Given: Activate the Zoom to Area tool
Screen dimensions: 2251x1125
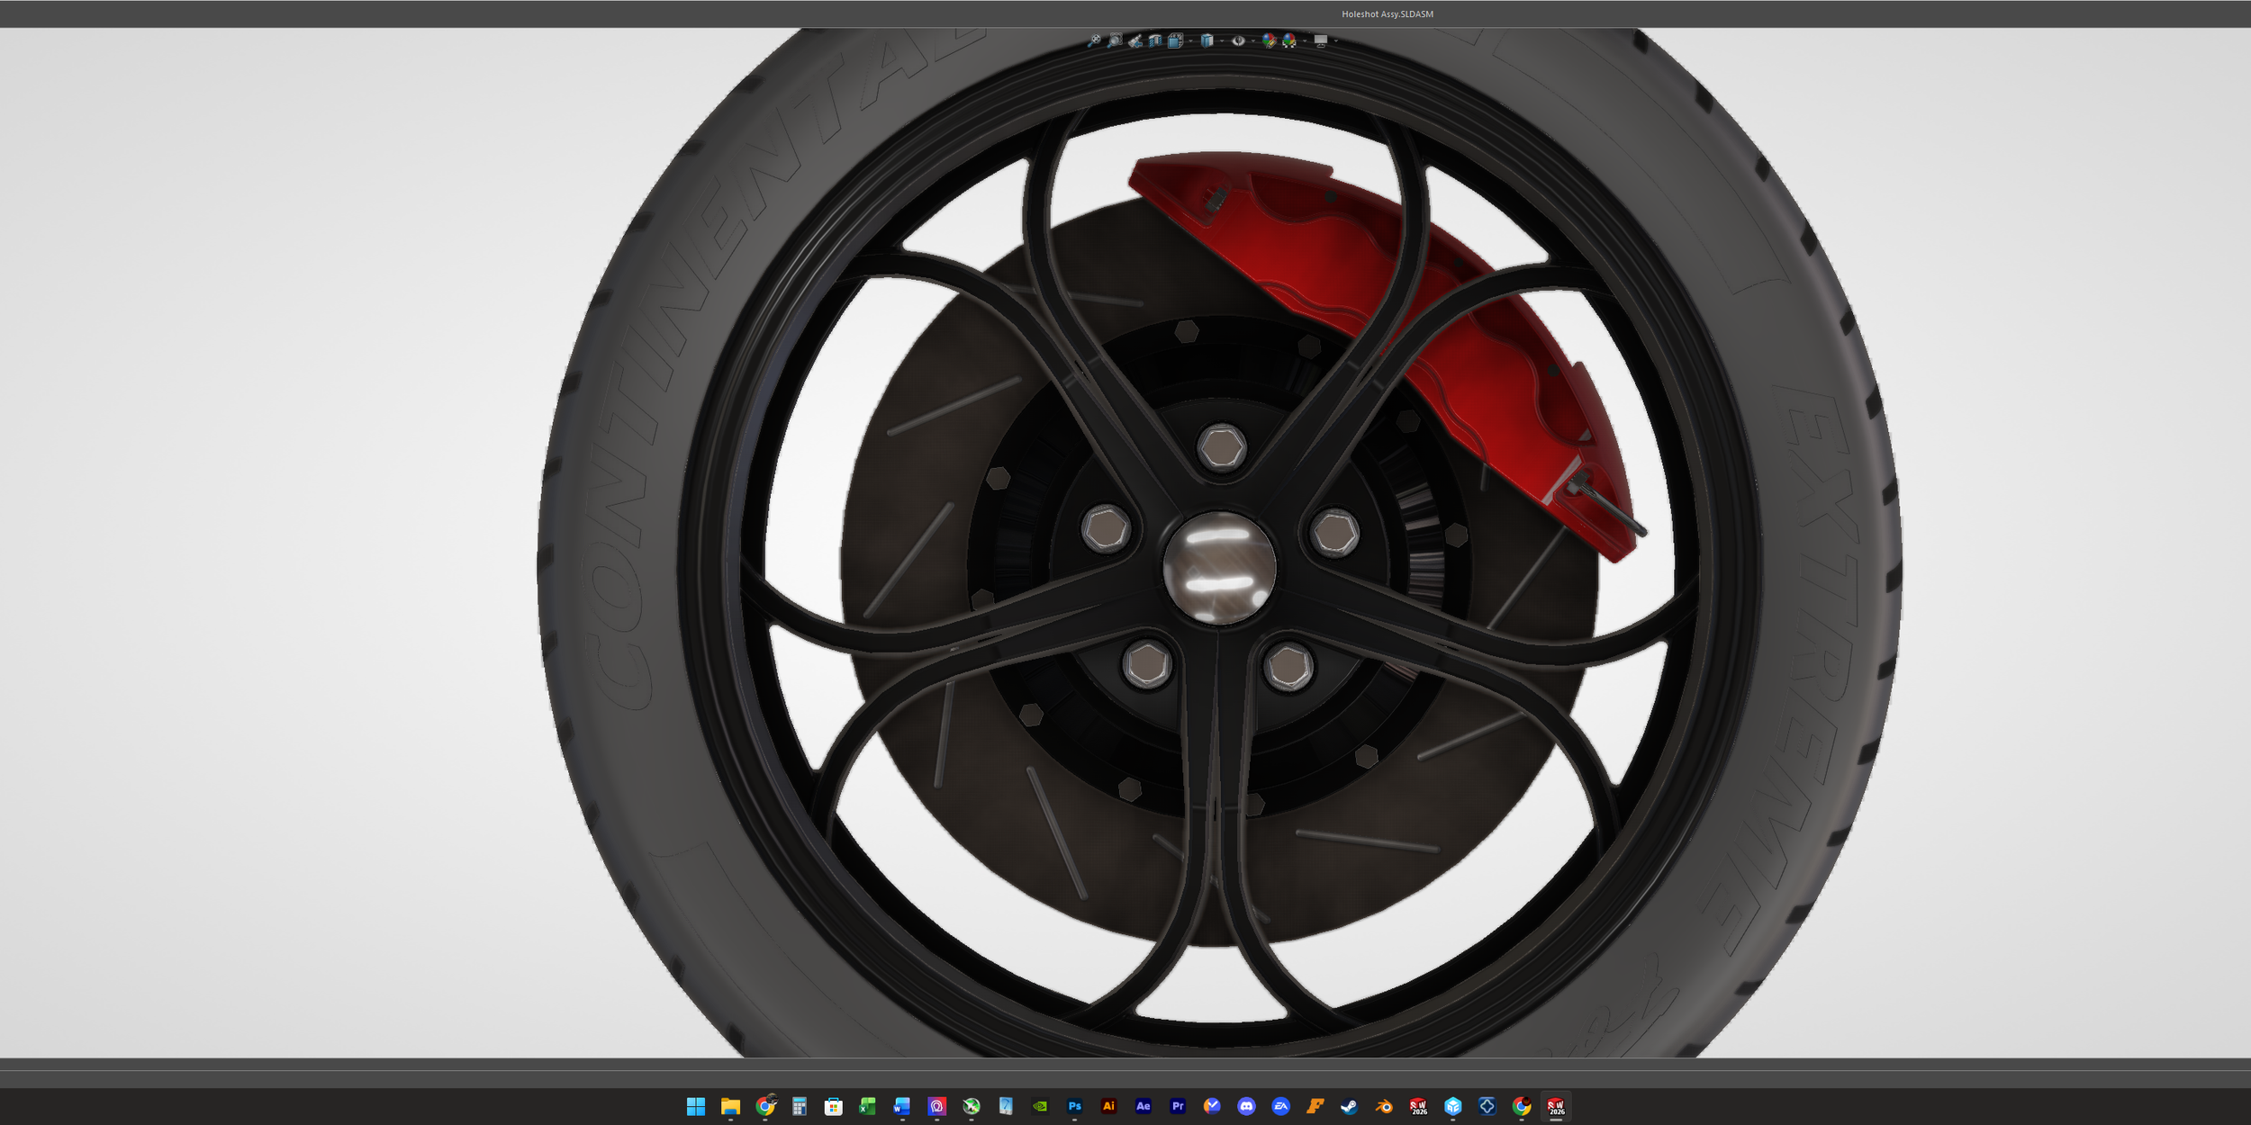Looking at the screenshot, I should (x=1115, y=40).
